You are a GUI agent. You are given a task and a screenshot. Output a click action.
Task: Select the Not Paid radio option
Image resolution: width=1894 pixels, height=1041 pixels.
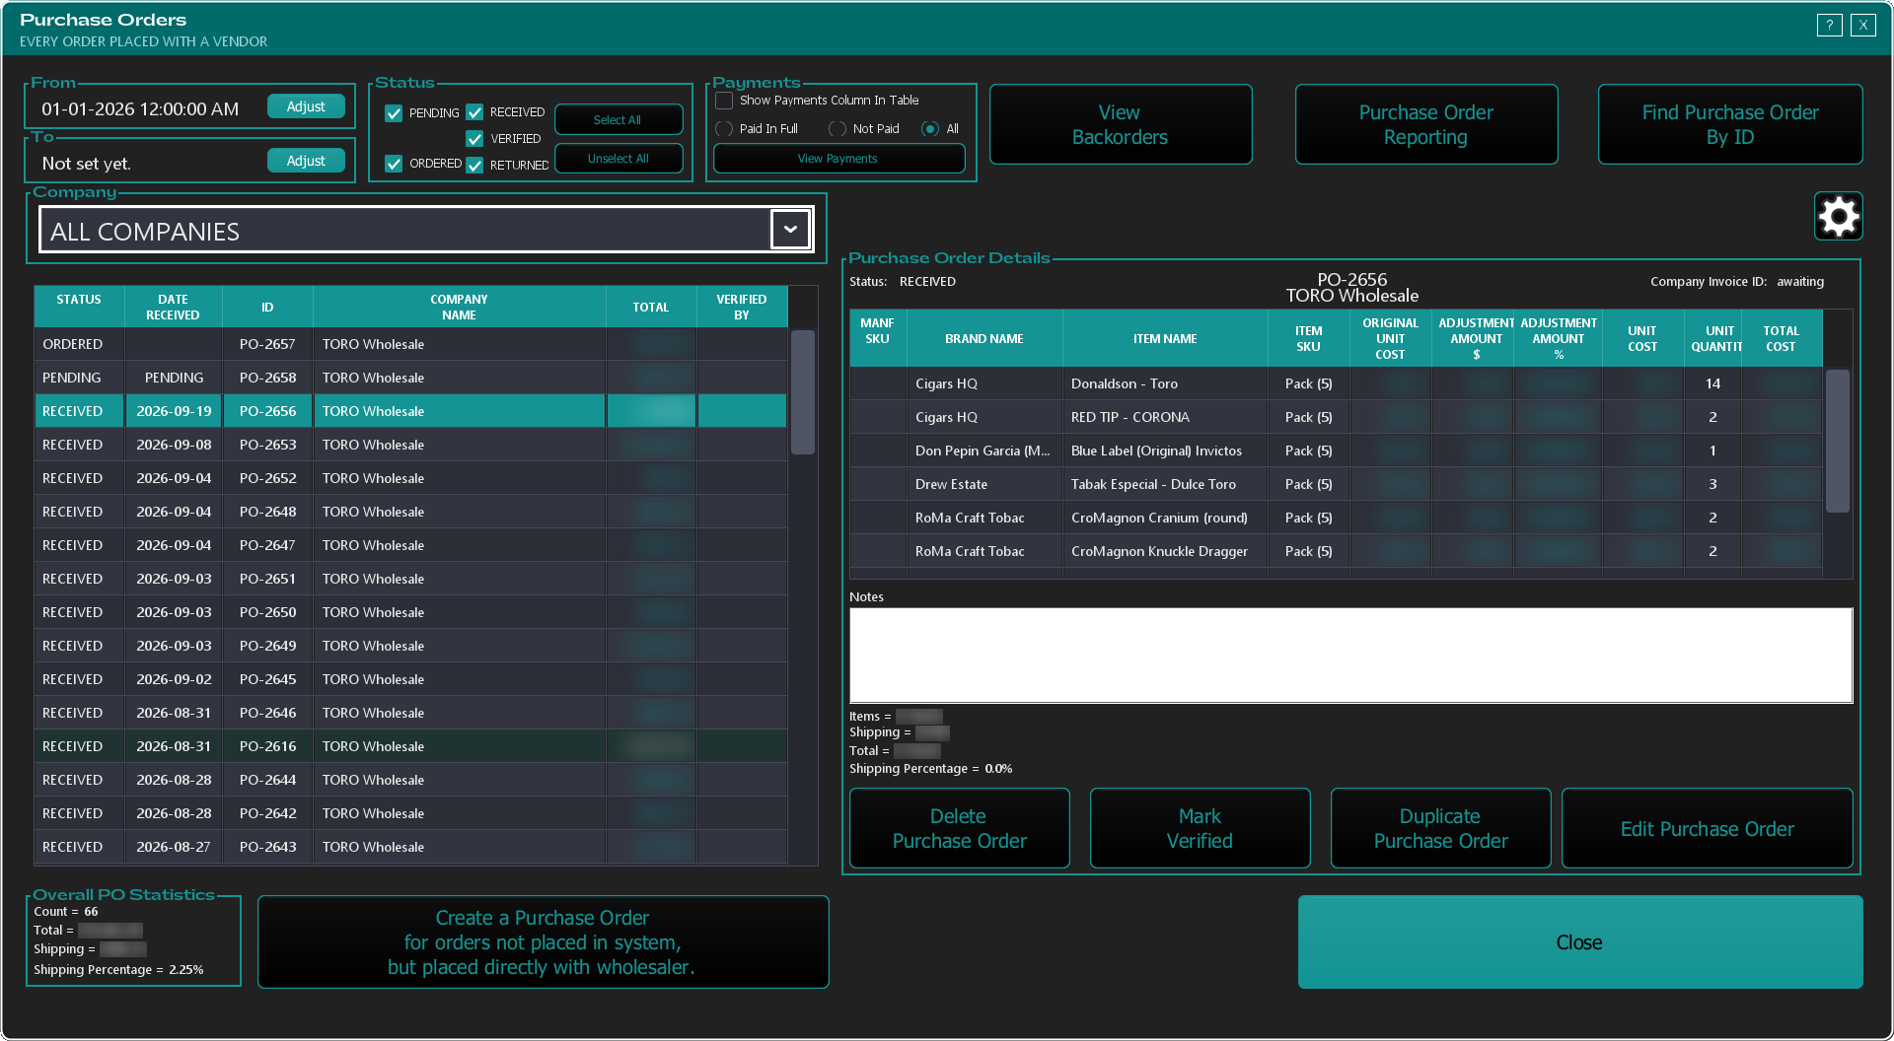(x=838, y=129)
